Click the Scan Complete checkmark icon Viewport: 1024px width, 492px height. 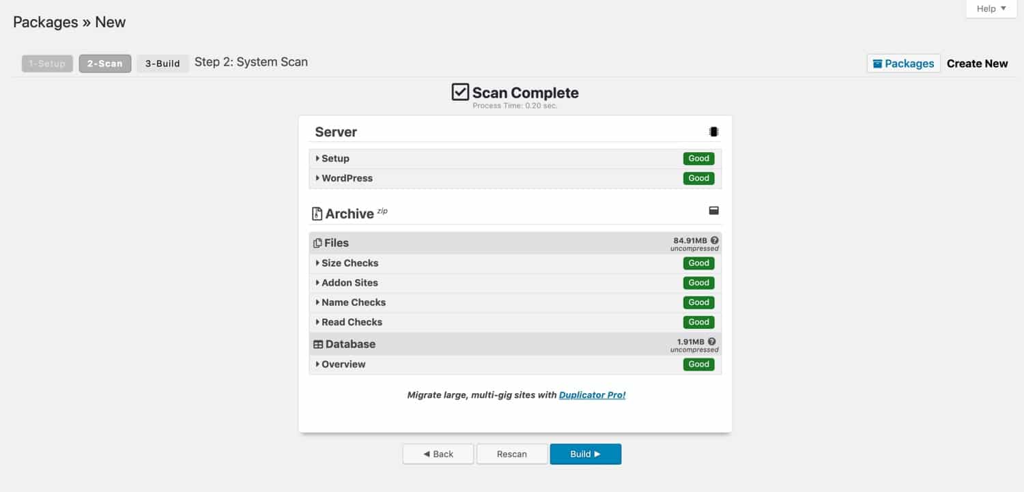(x=461, y=91)
